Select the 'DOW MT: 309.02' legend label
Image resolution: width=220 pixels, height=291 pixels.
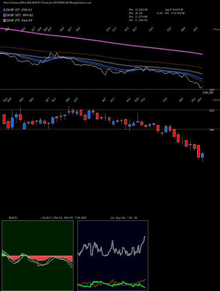(20, 15)
